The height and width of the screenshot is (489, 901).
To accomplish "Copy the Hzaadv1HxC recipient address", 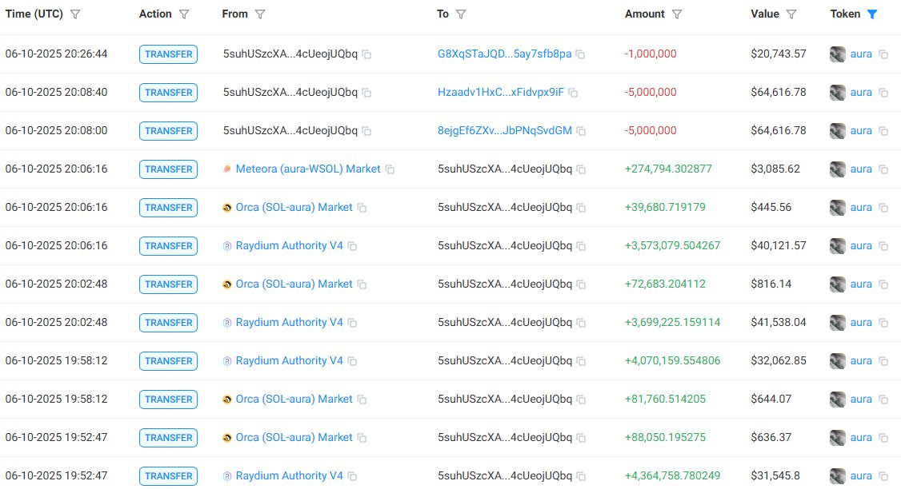I will click(x=572, y=92).
